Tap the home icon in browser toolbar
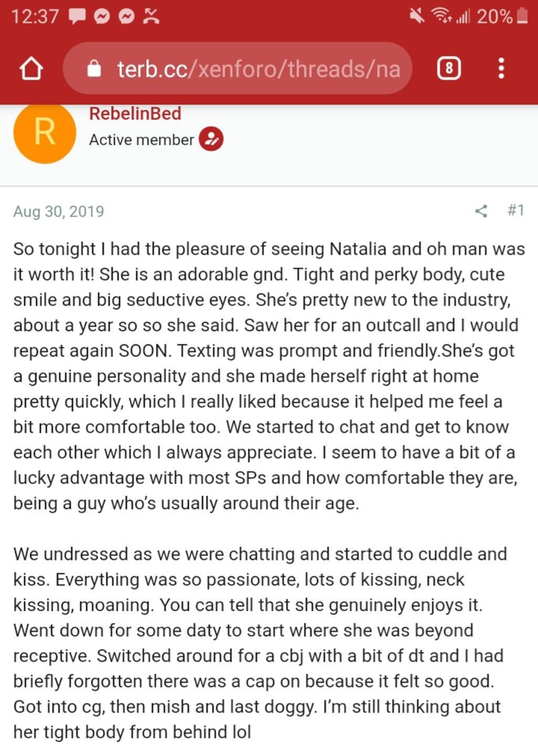Image resolution: width=538 pixels, height=747 pixels. pyautogui.click(x=31, y=69)
